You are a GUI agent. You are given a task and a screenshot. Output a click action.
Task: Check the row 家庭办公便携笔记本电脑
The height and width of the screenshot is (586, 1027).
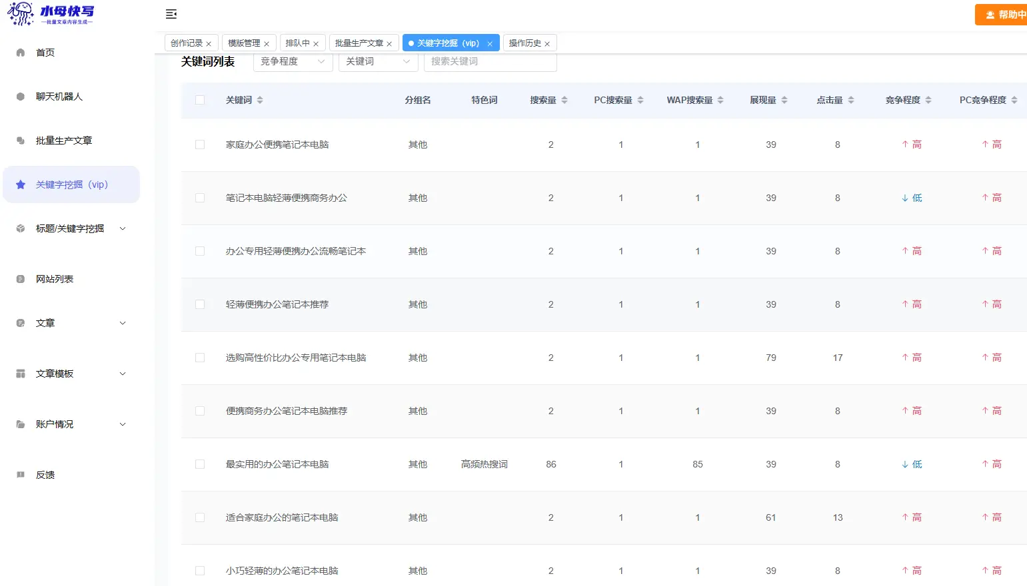(199, 145)
